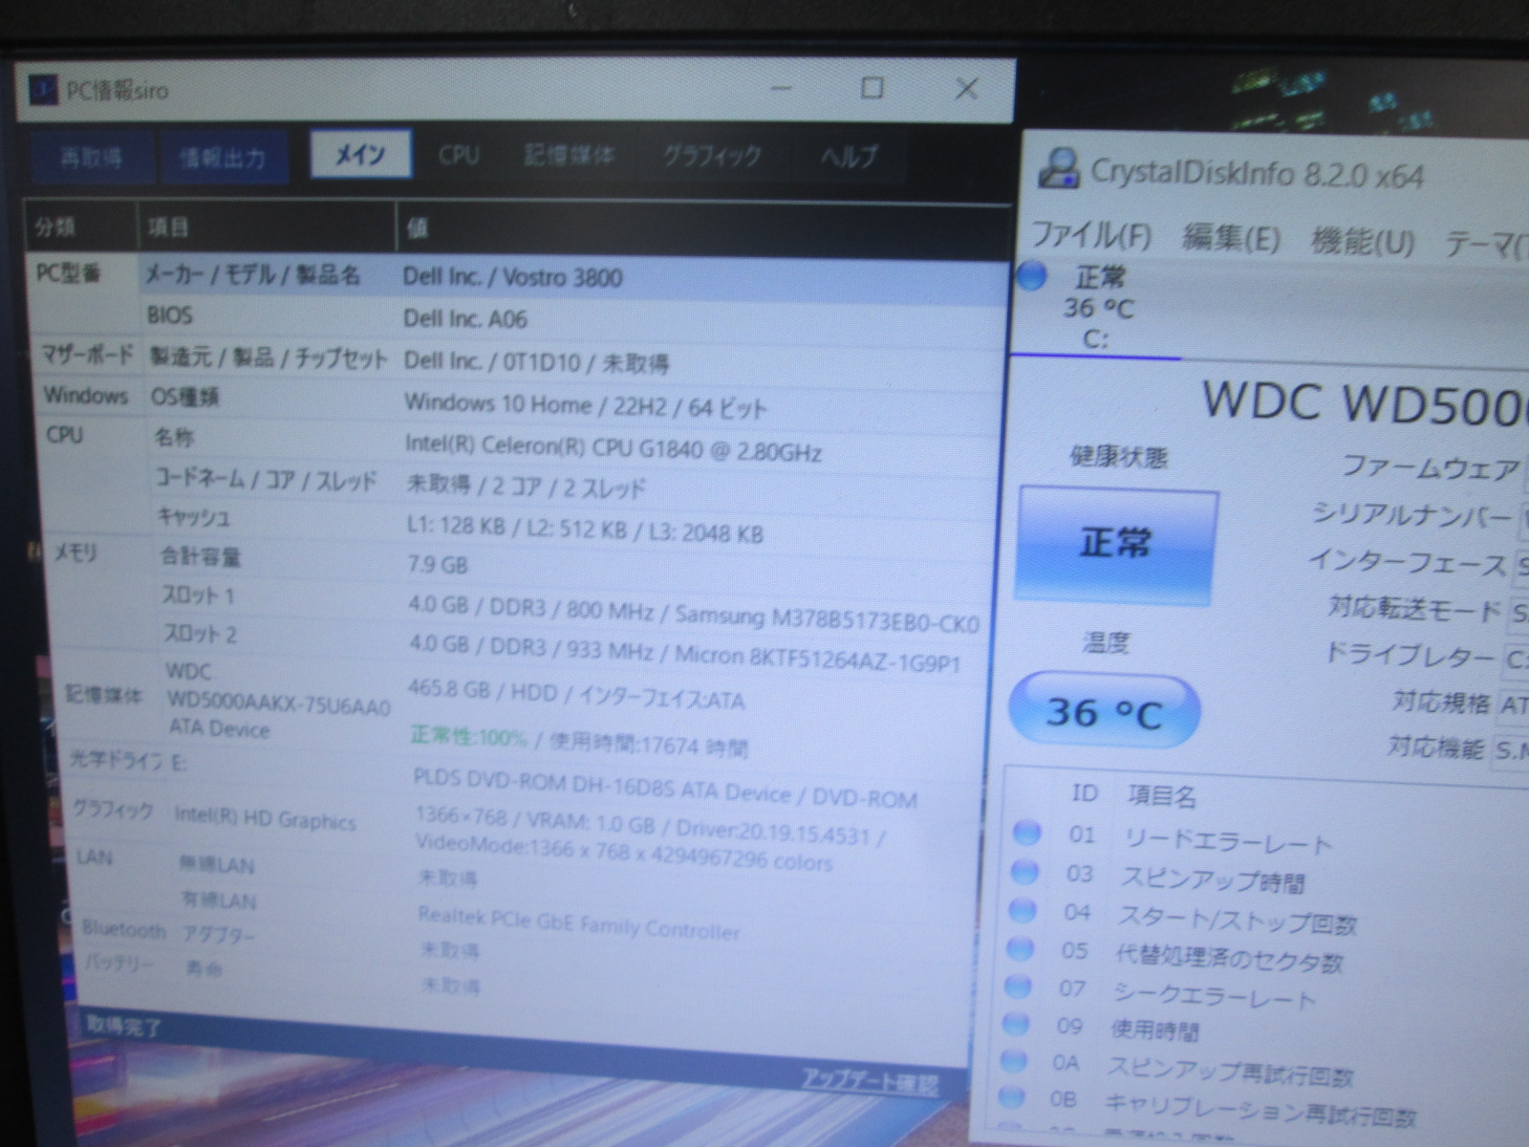Open the グラフィック tab
The height and width of the screenshot is (1147, 1529).
tap(712, 156)
